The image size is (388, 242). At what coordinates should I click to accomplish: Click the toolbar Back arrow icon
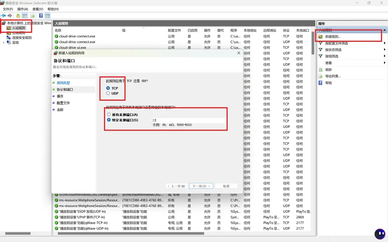[4, 16]
